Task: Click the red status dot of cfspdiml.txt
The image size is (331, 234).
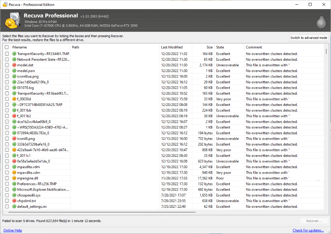Action: pyautogui.click(x=14, y=201)
